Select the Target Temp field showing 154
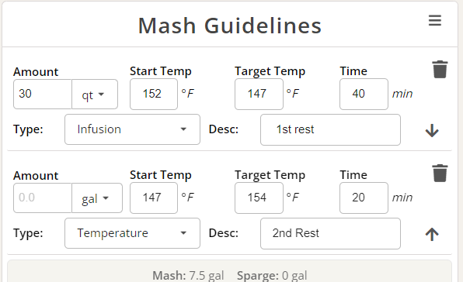Screen dimensions: 463x282 point(259,198)
